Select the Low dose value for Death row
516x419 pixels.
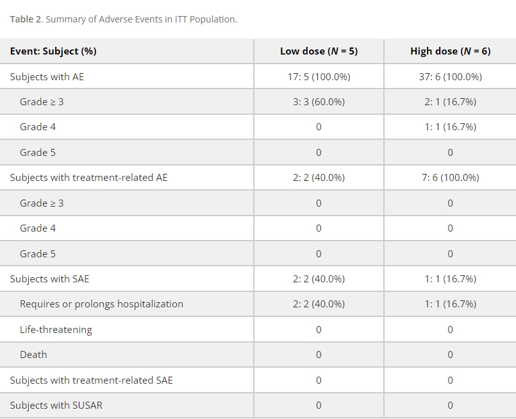click(x=319, y=355)
